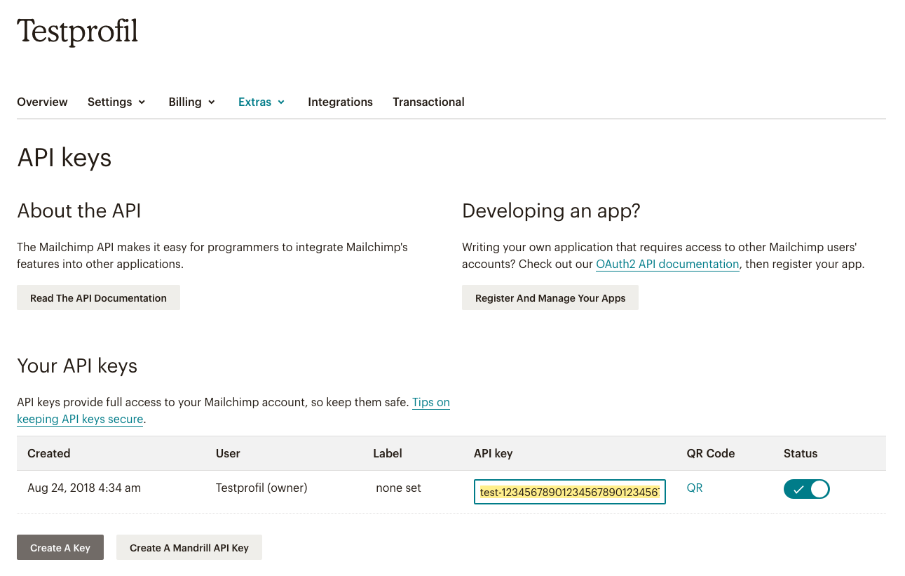The image size is (905, 576).
Task: Click the API keys heading
Action: point(64,158)
